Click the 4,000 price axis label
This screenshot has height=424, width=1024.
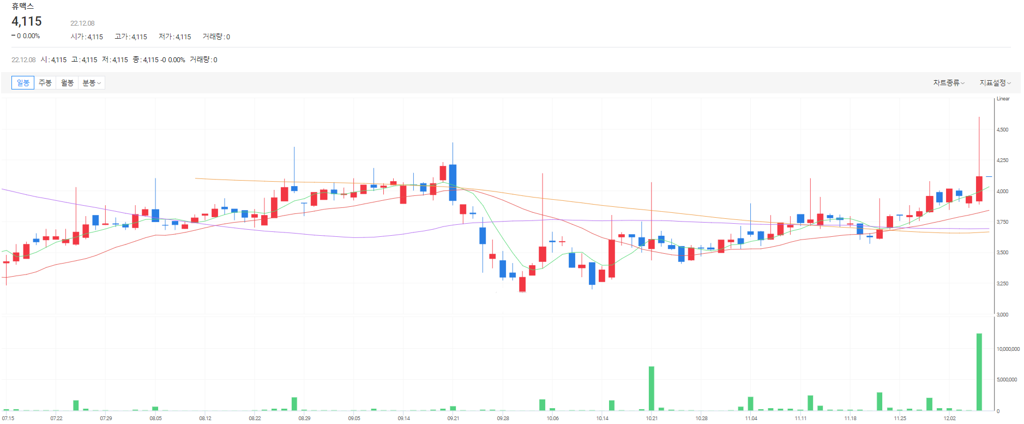pyautogui.click(x=1002, y=192)
